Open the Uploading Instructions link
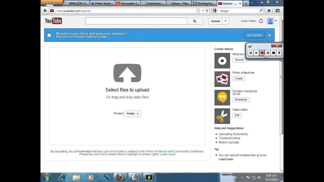This screenshot has height=182, width=324. coord(233,134)
